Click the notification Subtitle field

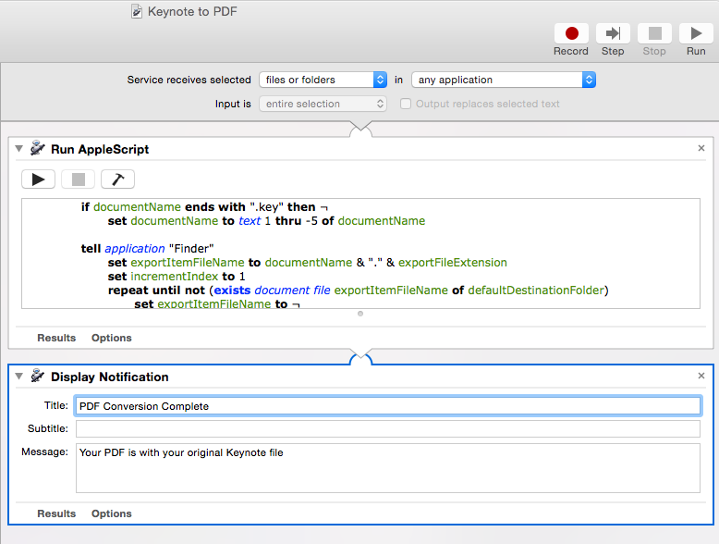pyautogui.click(x=388, y=428)
